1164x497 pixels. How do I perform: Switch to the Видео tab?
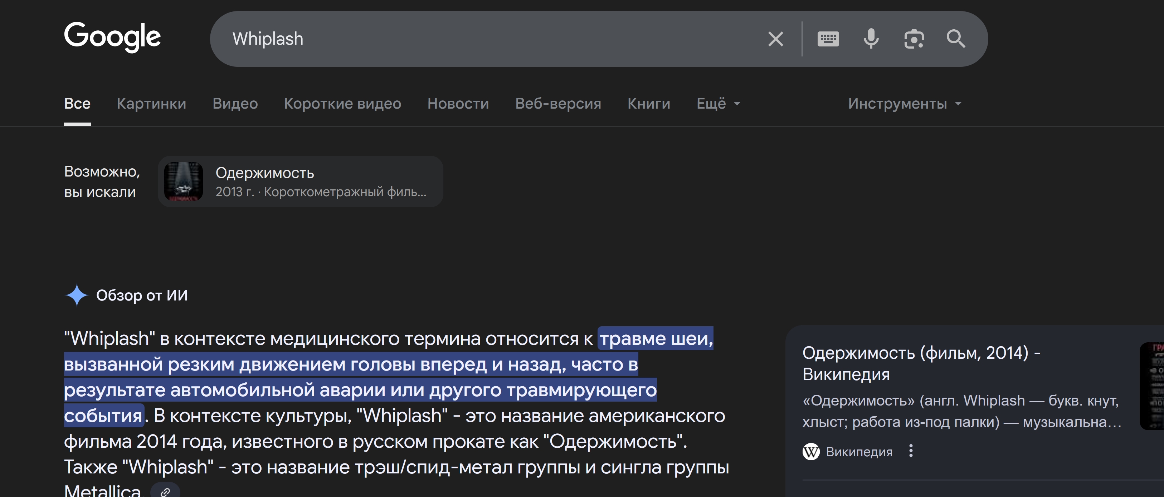[235, 104]
